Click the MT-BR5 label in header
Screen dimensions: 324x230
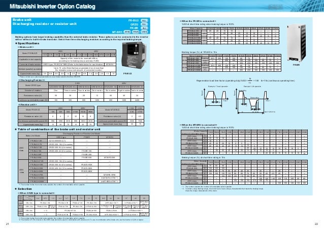tap(117, 32)
